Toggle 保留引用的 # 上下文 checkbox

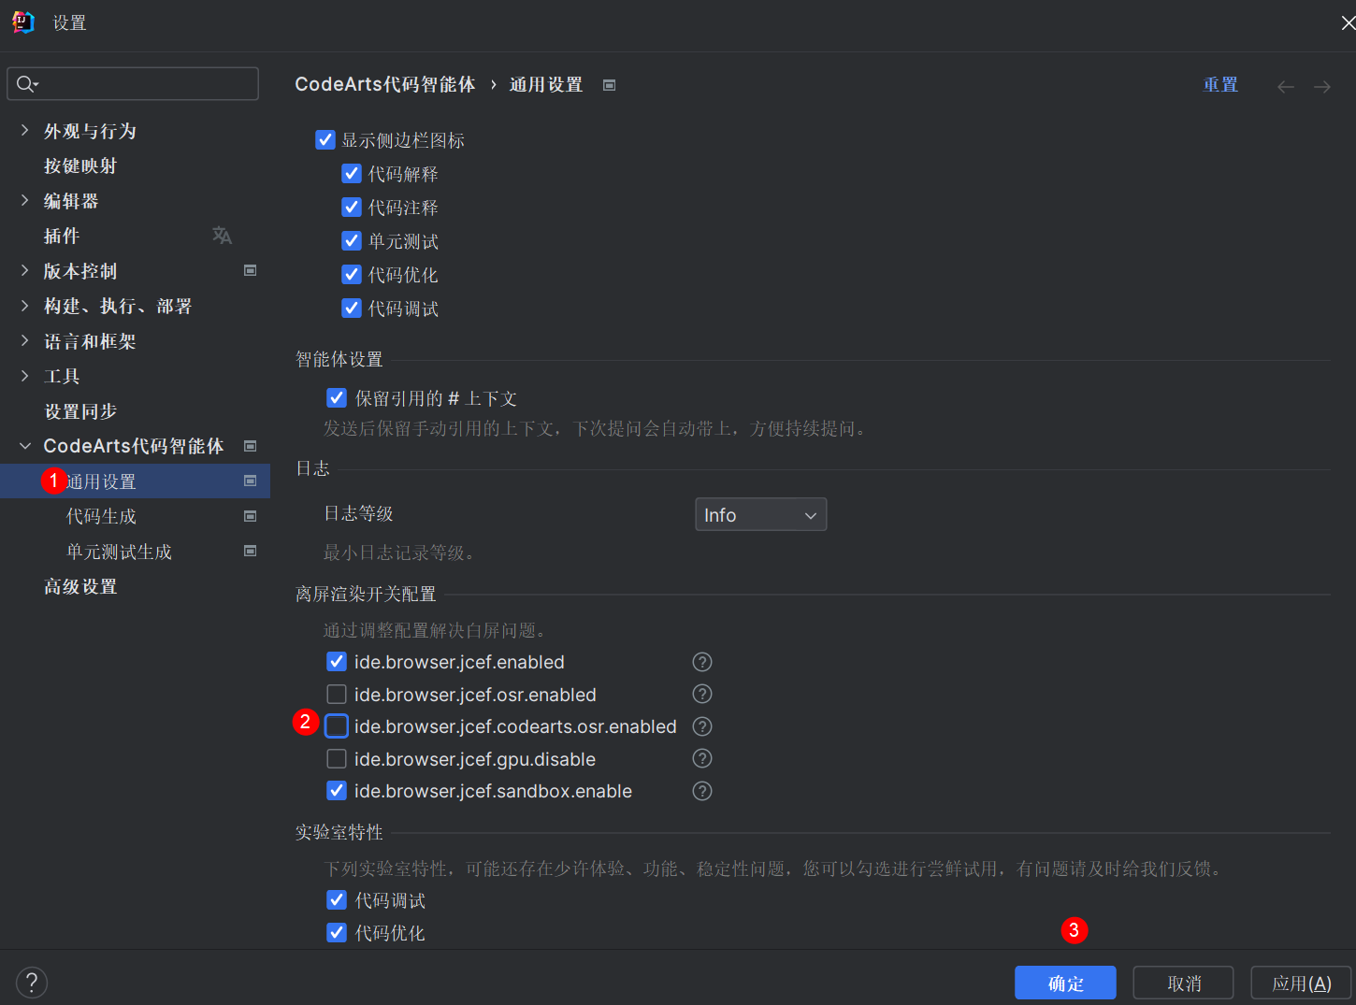pyautogui.click(x=337, y=398)
